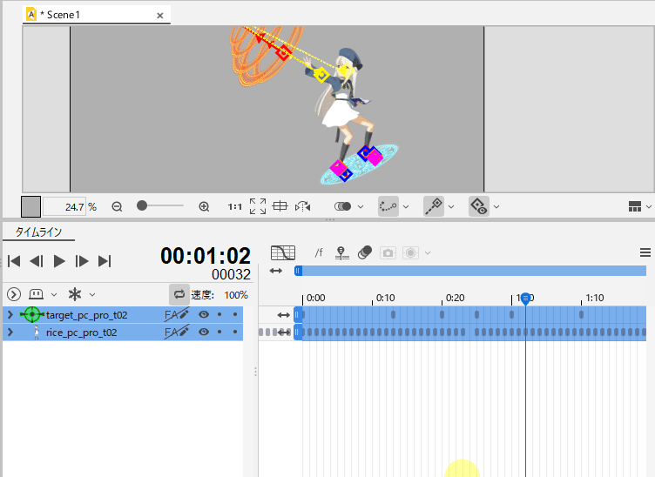Hide the rice_pc_pro_t02 track
This screenshot has height=477, width=655.
(x=204, y=333)
